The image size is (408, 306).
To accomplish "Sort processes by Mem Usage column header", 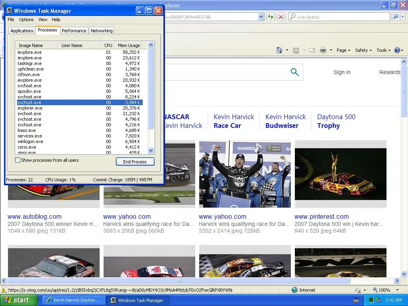I will pyautogui.click(x=129, y=45).
